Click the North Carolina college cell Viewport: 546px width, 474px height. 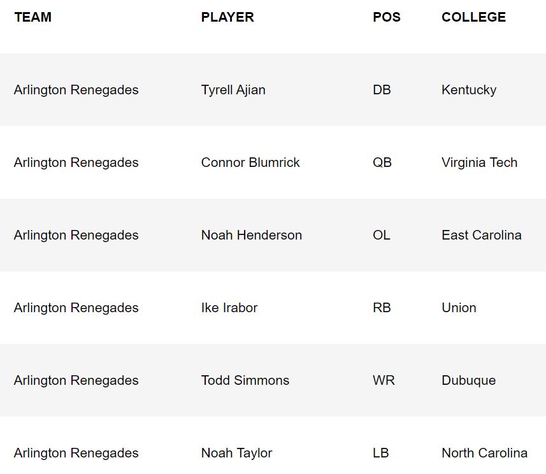pyautogui.click(x=484, y=453)
